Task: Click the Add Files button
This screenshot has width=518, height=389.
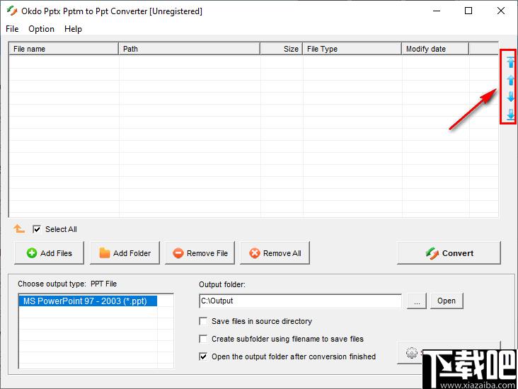Action: tap(50, 253)
